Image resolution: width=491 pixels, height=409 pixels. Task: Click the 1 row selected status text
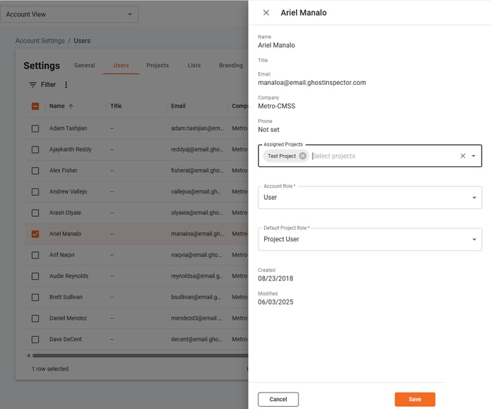click(50, 369)
